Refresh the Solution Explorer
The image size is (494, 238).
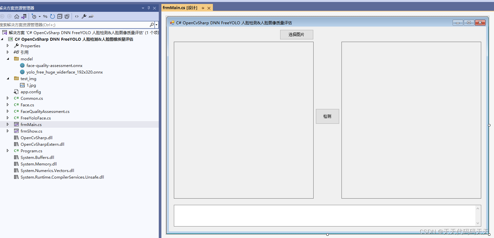pos(52,16)
